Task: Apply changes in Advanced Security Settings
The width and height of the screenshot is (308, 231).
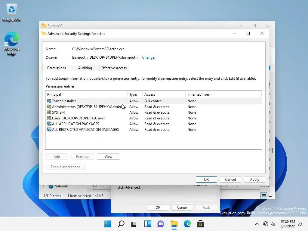Action: click(254, 179)
